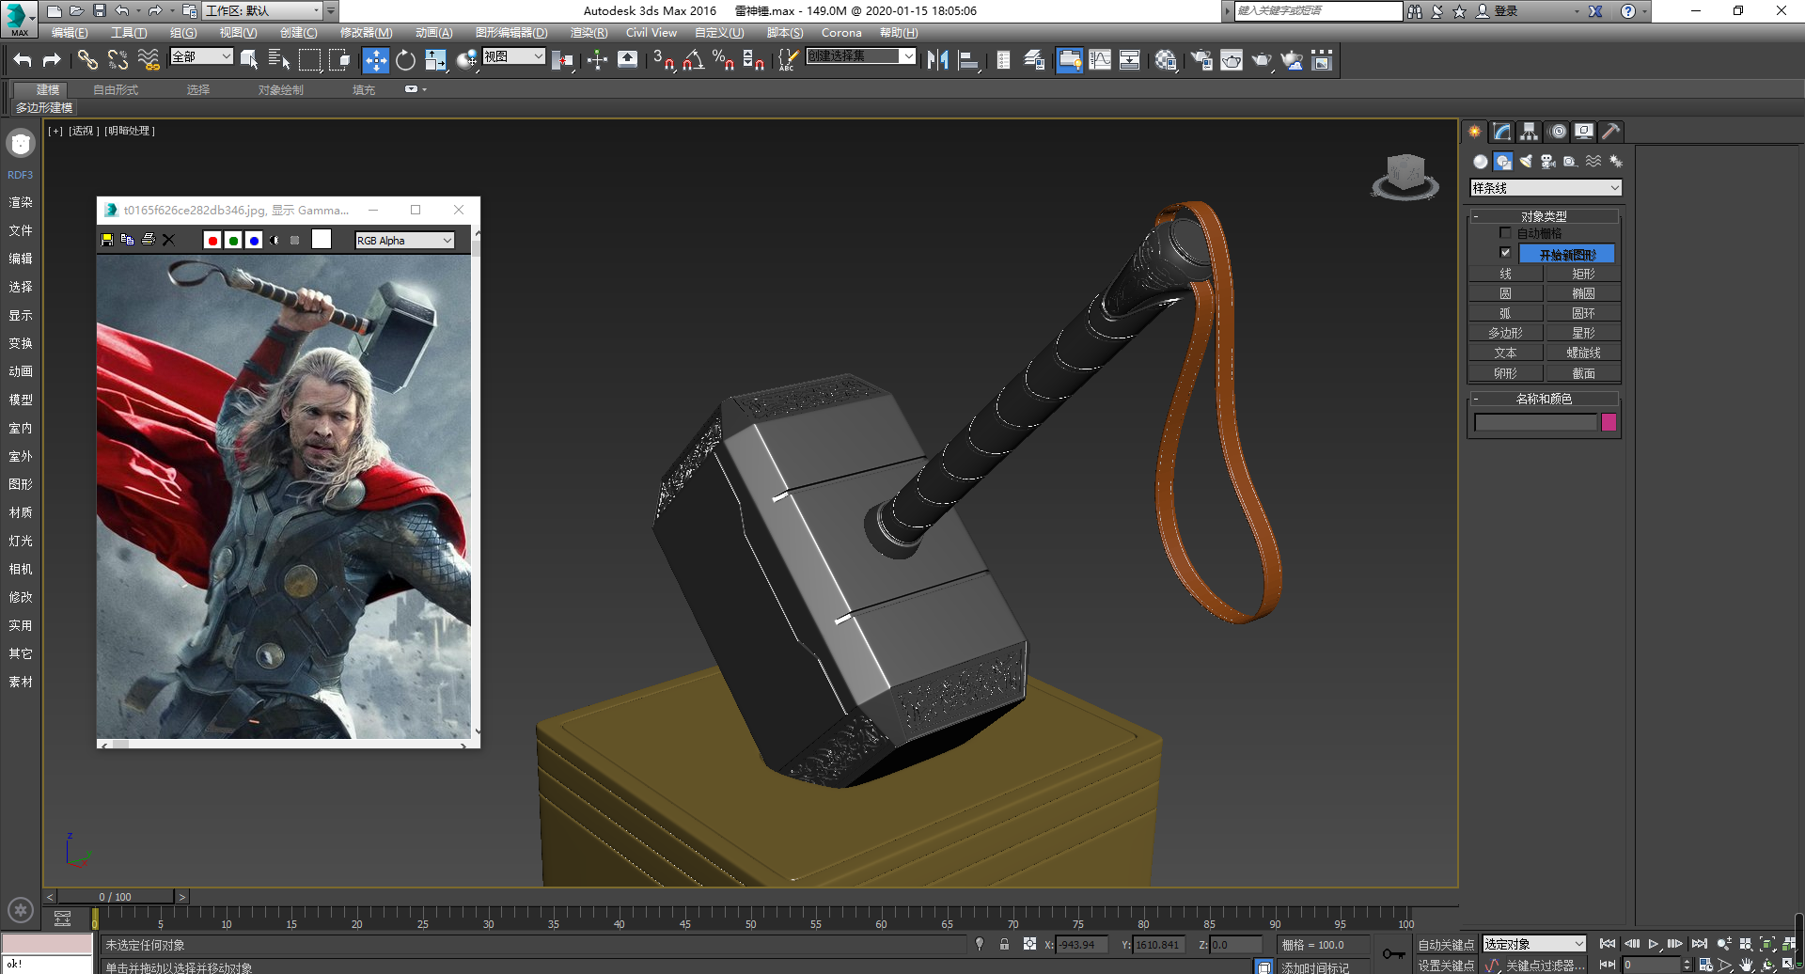Choose the Rectangular Selection Region tool

[309, 60]
